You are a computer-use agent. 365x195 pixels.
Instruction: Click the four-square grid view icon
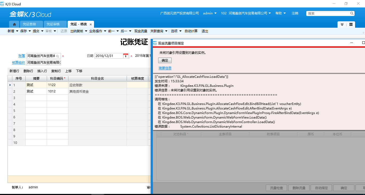[351, 25]
